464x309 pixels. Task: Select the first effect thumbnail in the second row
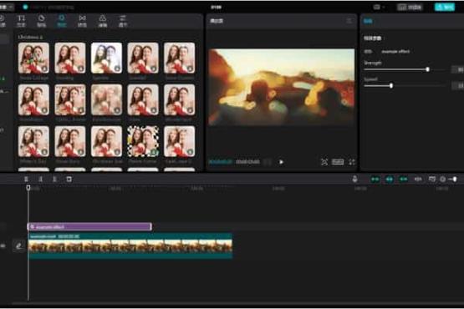point(33,99)
